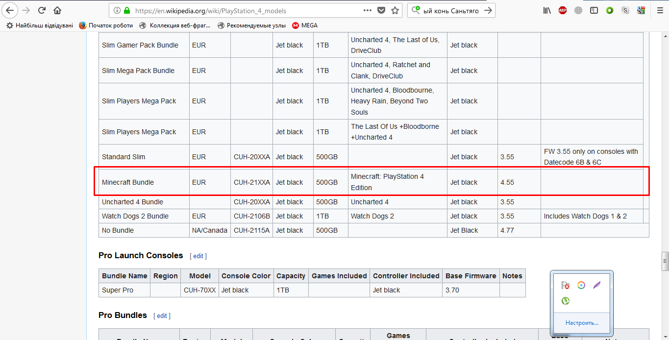
Task: Open the uTorrent tray icon
Action: click(566, 301)
